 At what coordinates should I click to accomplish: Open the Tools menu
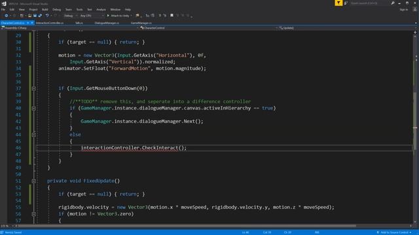[x=79, y=9]
